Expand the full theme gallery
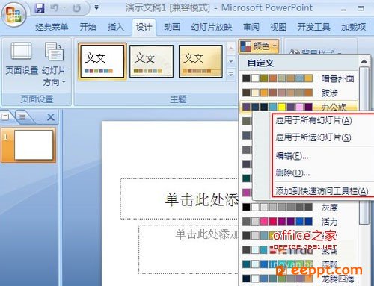 [x=231, y=74]
